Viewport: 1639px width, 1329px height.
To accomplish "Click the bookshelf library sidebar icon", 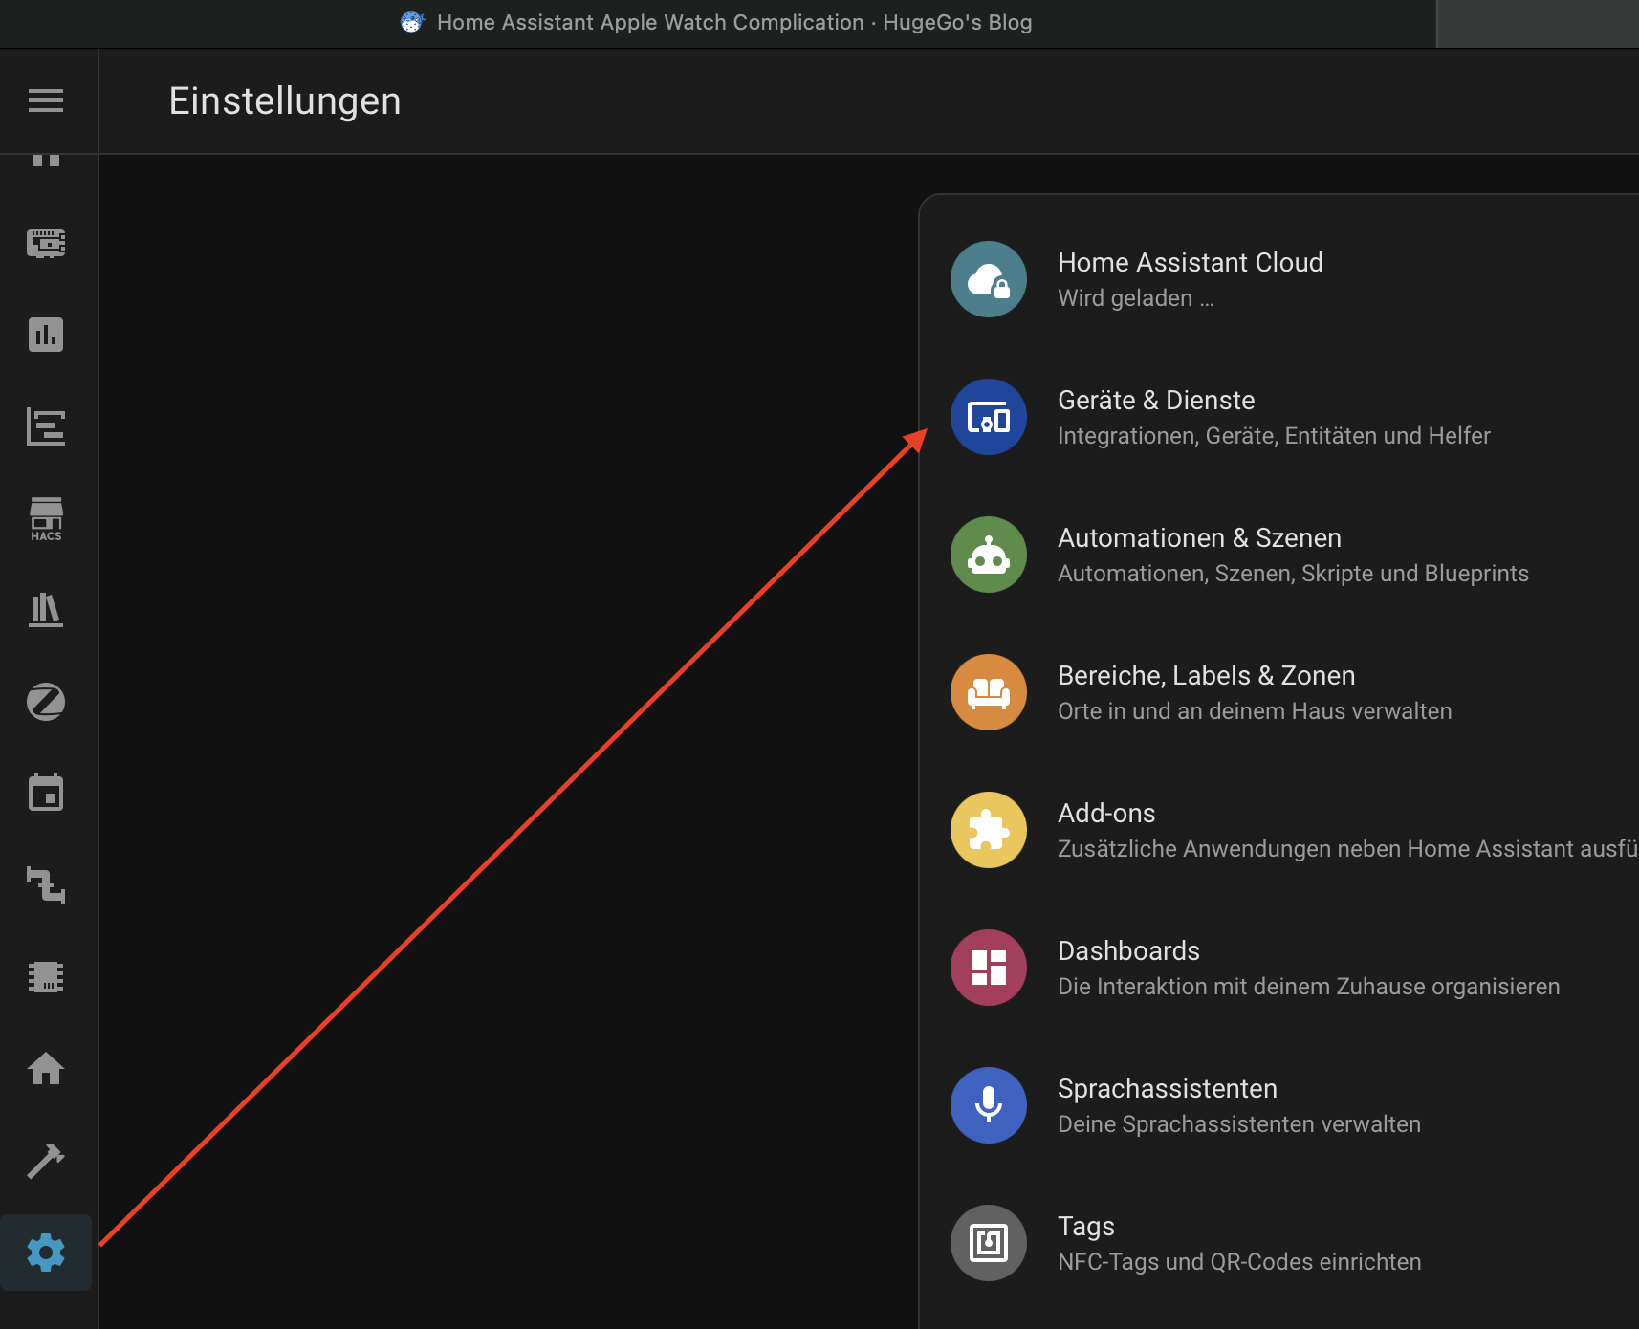I will pos(46,610).
